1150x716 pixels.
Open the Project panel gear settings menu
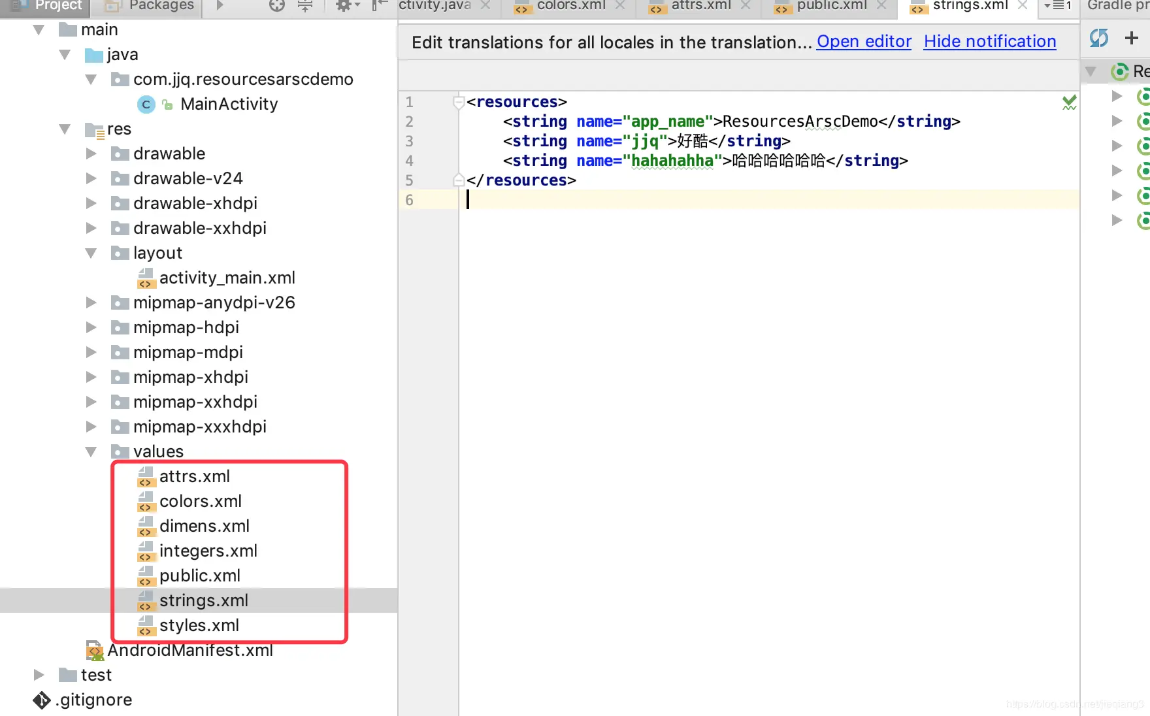coord(348,5)
